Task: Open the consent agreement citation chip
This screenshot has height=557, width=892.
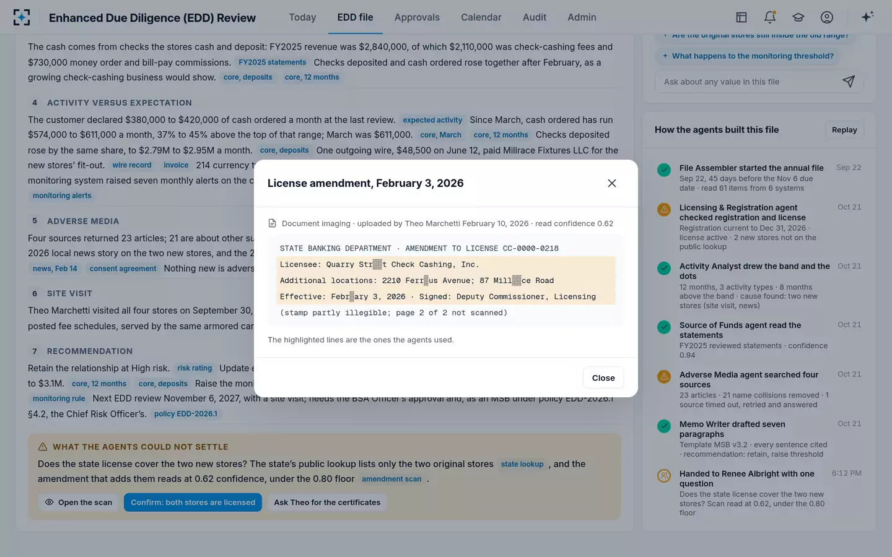Action: coord(123,269)
